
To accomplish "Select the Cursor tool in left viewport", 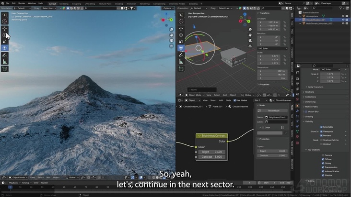I will click(x=4, y=22).
